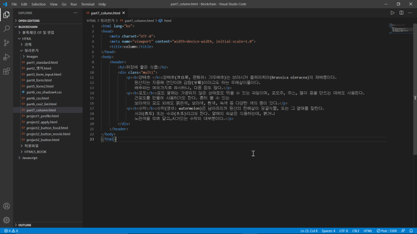Image resolution: width=417 pixels, height=234 pixels.
Task: Click the feedback icon in status bar
Action: (x=403, y=231)
